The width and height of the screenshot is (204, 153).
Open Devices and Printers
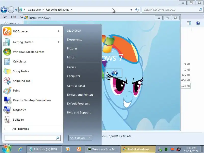tap(80, 95)
